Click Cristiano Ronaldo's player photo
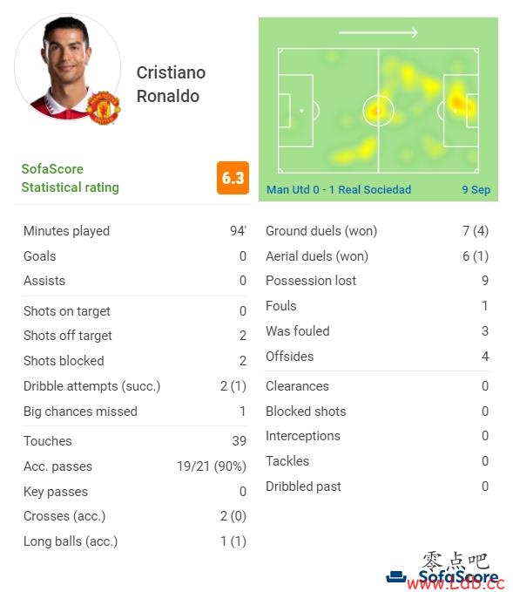 coord(68,67)
